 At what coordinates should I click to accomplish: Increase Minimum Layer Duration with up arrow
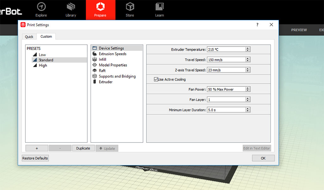247,109
